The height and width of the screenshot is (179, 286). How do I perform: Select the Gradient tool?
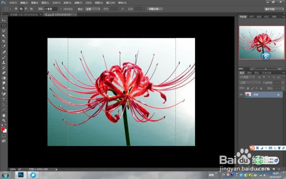[4, 78]
